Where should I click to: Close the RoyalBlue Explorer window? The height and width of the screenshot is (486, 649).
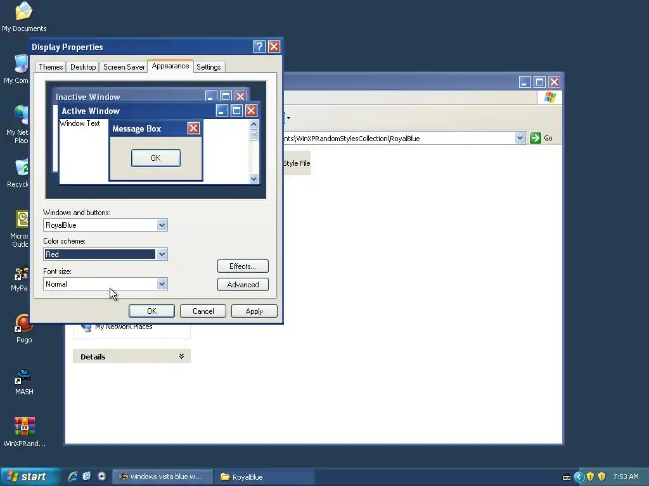(x=554, y=82)
